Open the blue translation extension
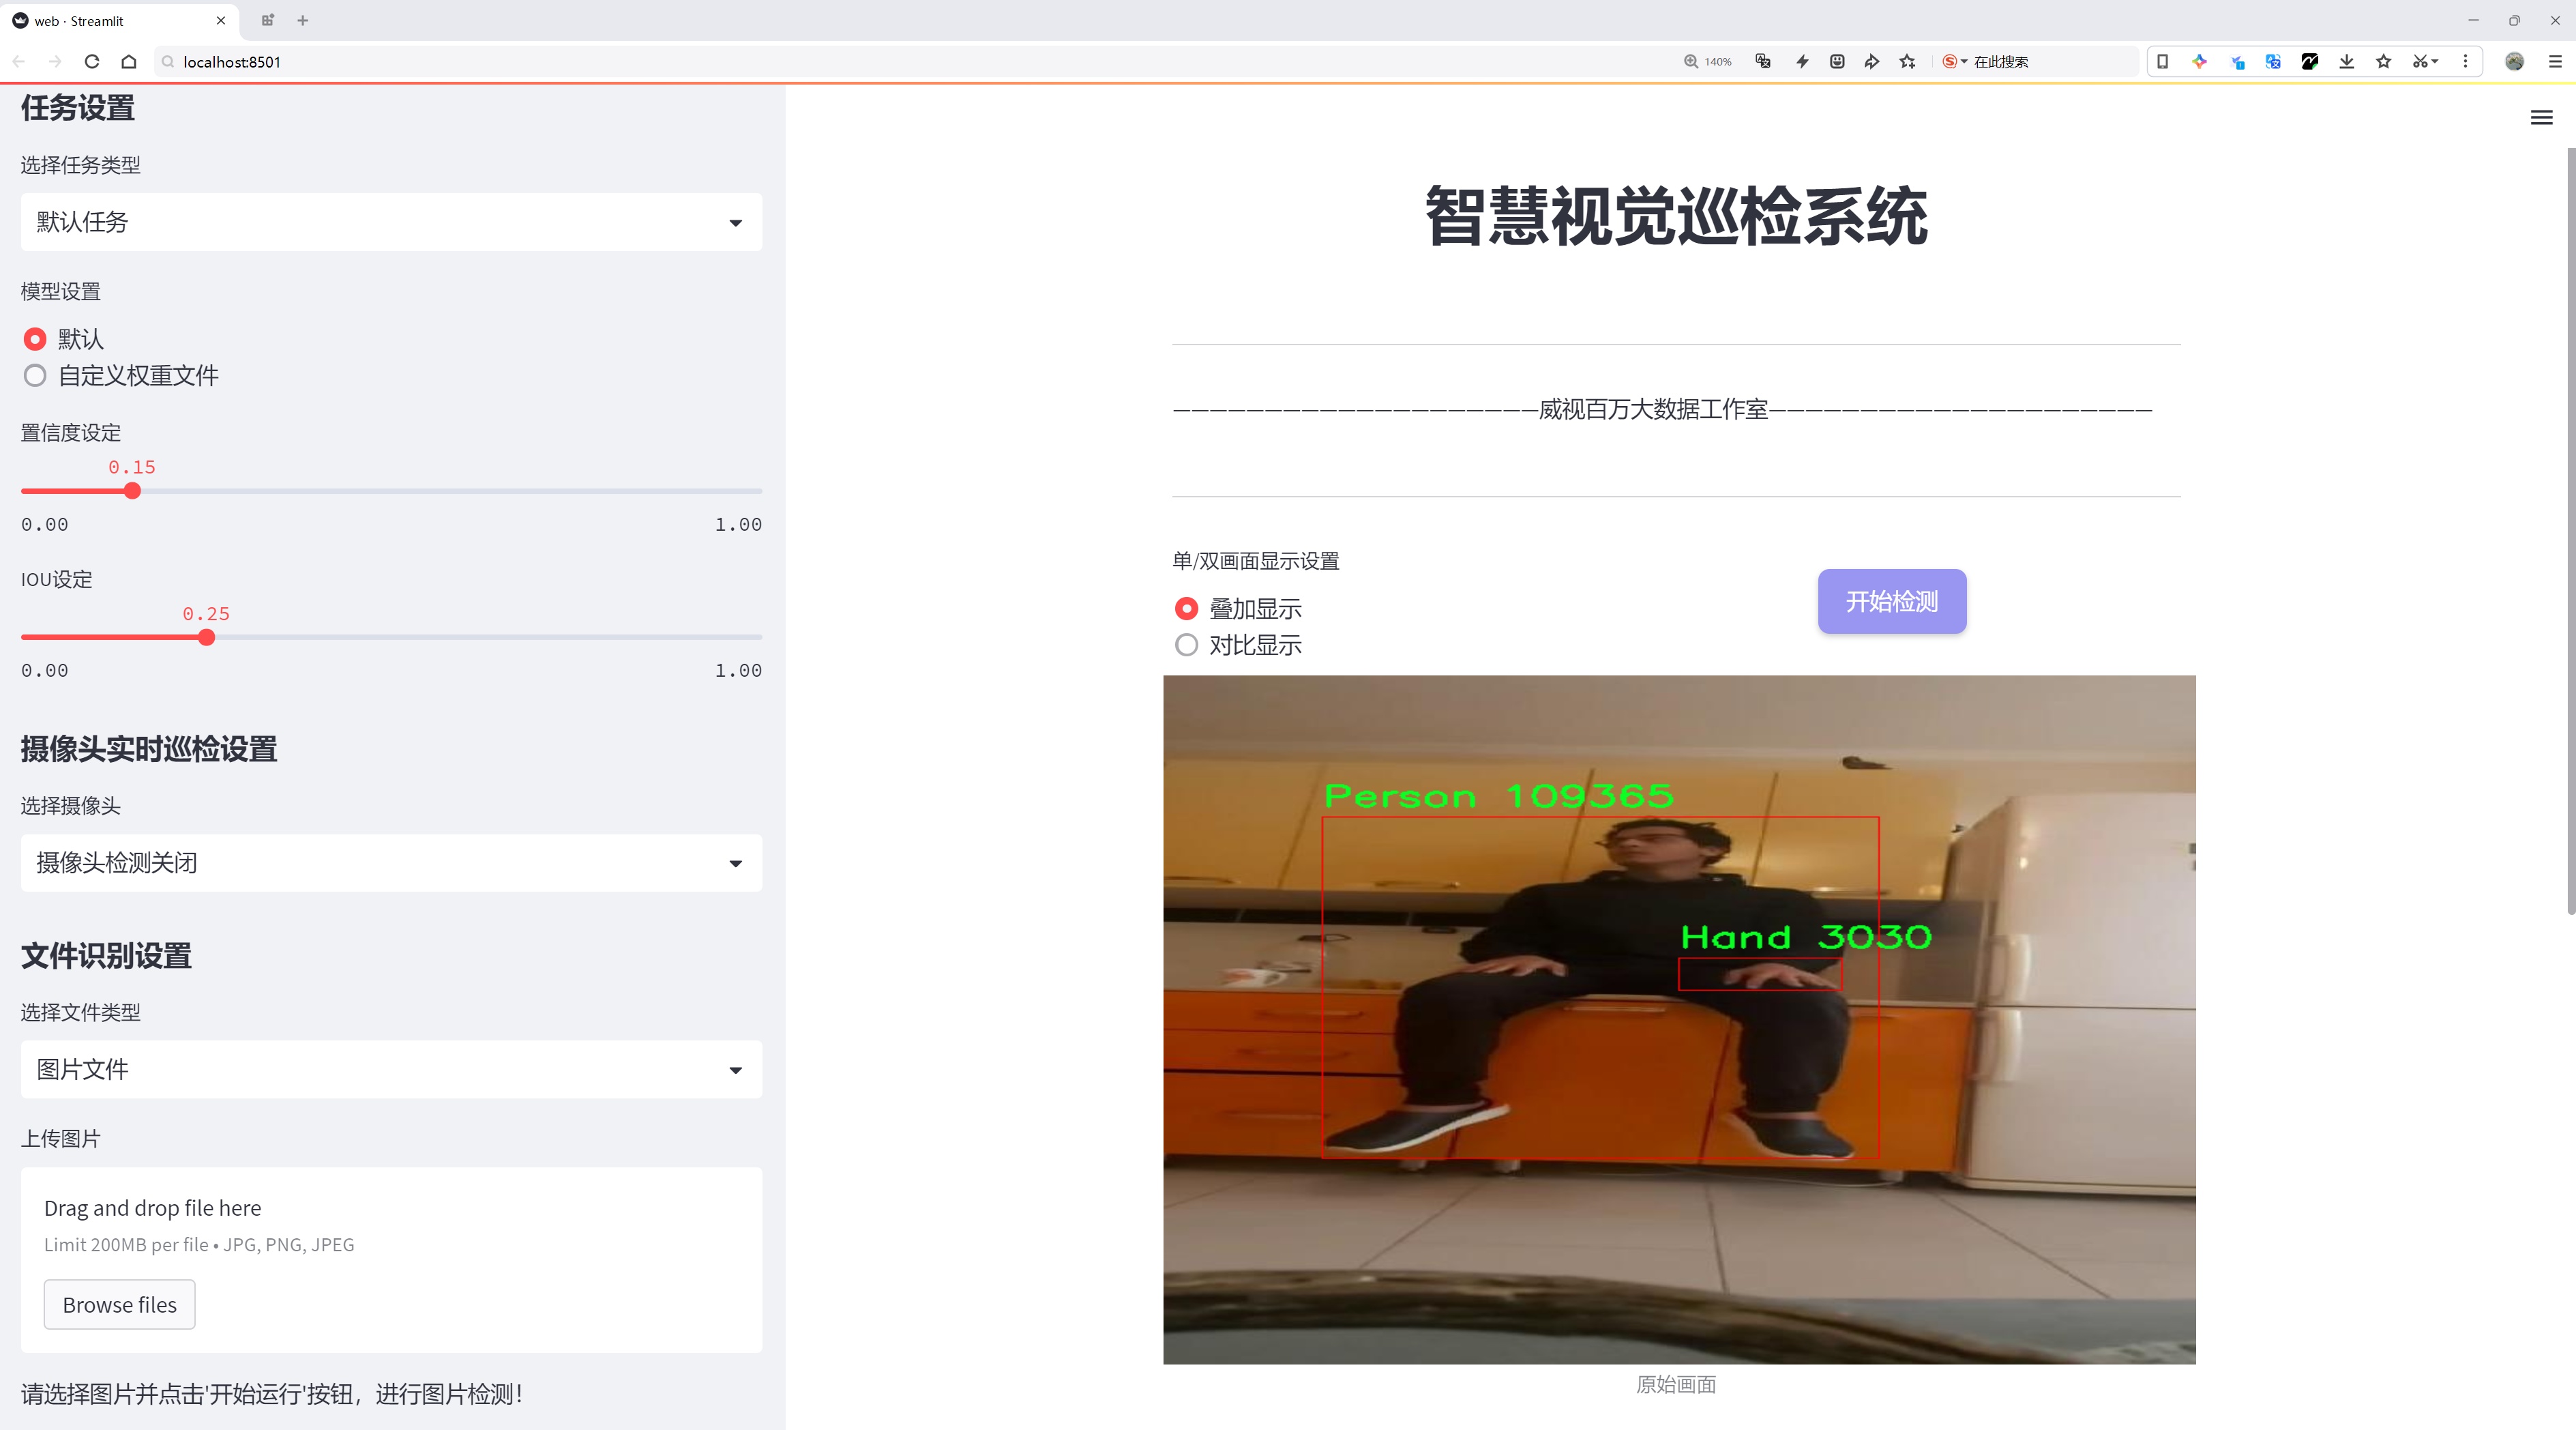The width and height of the screenshot is (2576, 1430). [x=2273, y=61]
